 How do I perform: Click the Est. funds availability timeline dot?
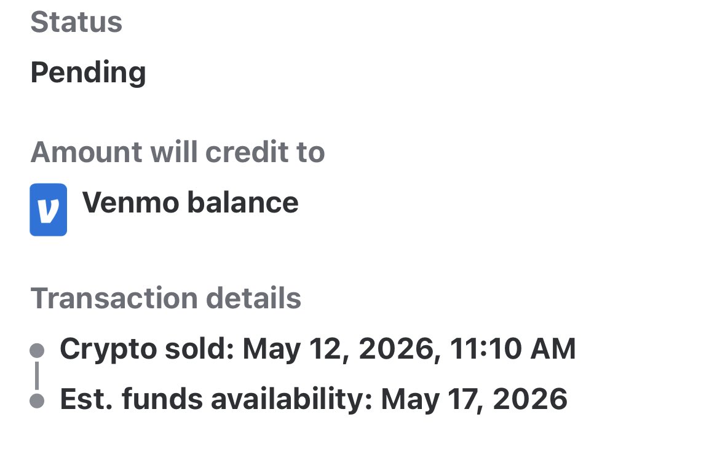37,401
